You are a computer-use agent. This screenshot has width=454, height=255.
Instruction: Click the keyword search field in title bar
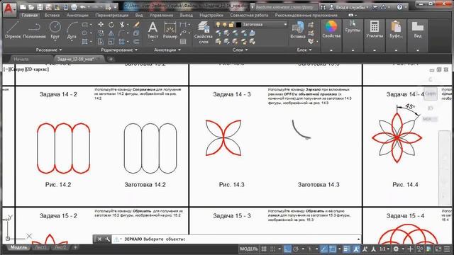click(286, 7)
